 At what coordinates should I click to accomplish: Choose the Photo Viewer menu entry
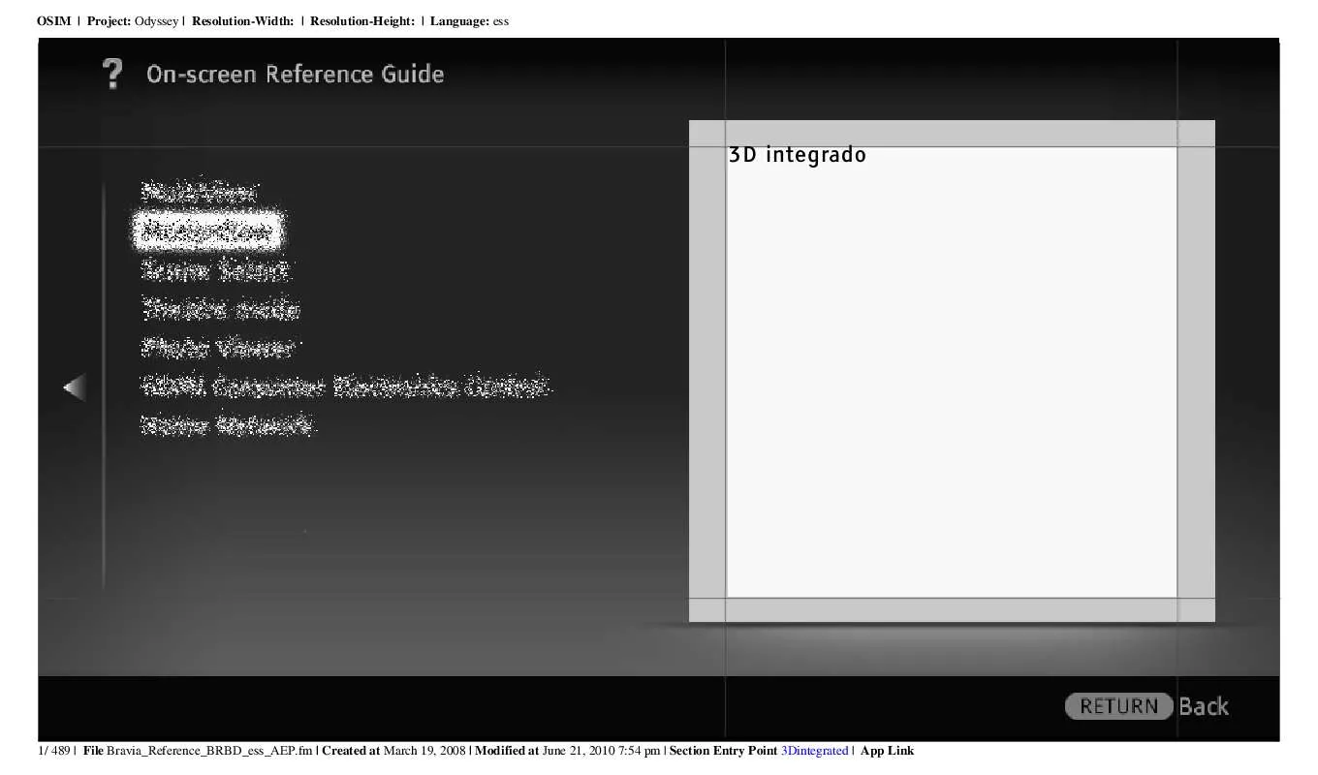[217, 347]
